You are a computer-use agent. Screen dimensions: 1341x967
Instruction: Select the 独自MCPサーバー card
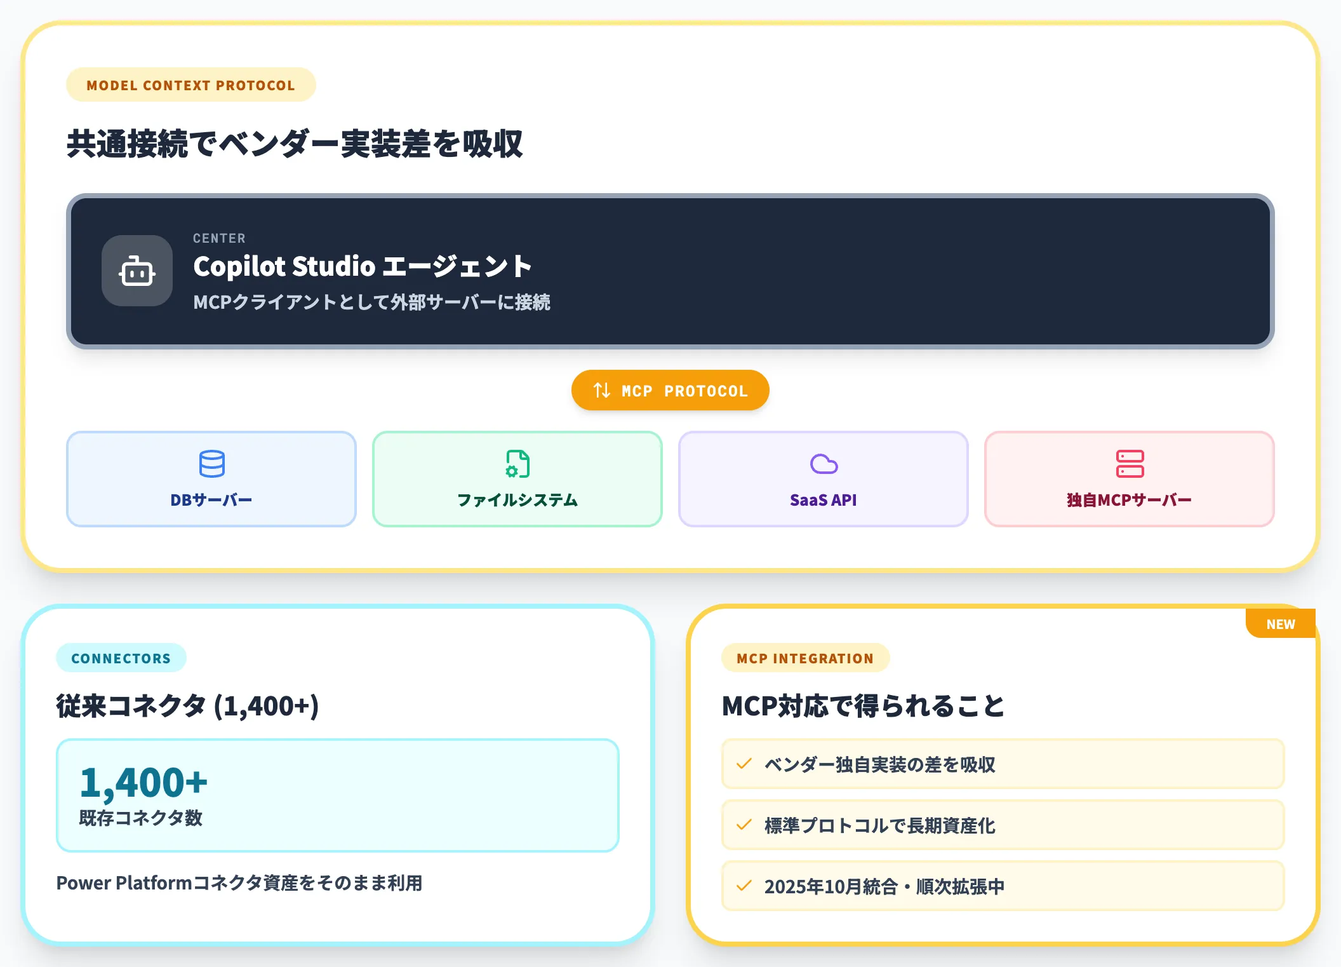click(x=1130, y=479)
